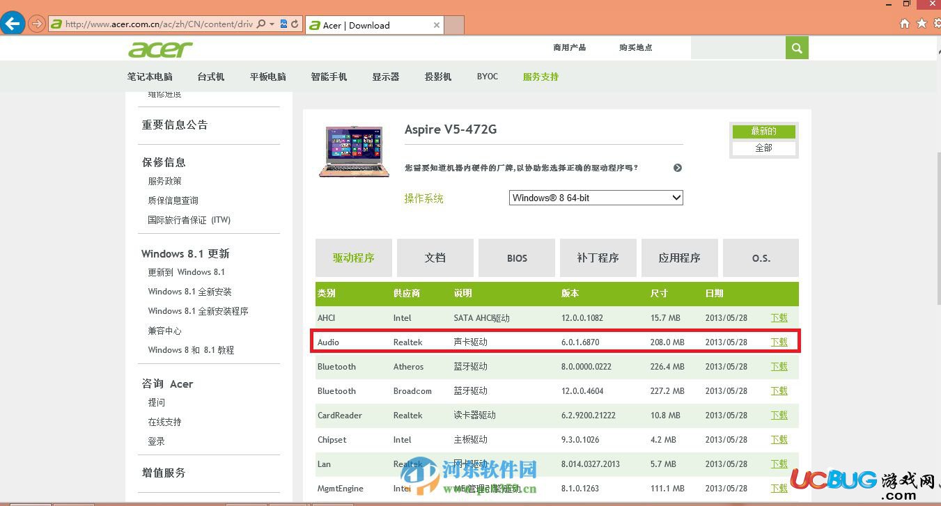Download the Broadcom Bluetooth driver
Screen dimensions: 941x506
779,391
